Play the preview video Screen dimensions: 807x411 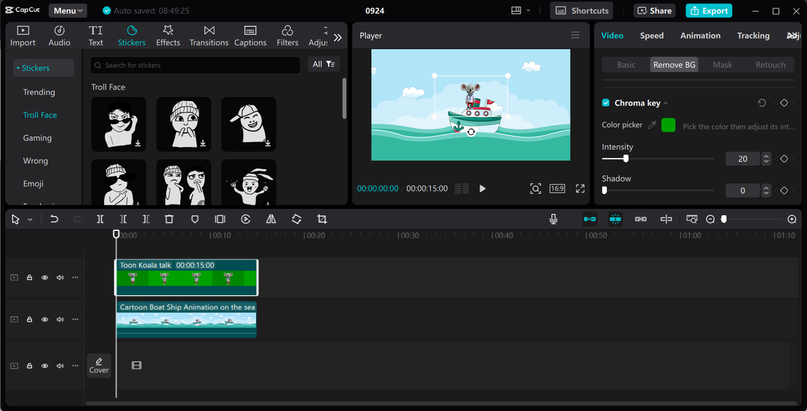(x=482, y=188)
